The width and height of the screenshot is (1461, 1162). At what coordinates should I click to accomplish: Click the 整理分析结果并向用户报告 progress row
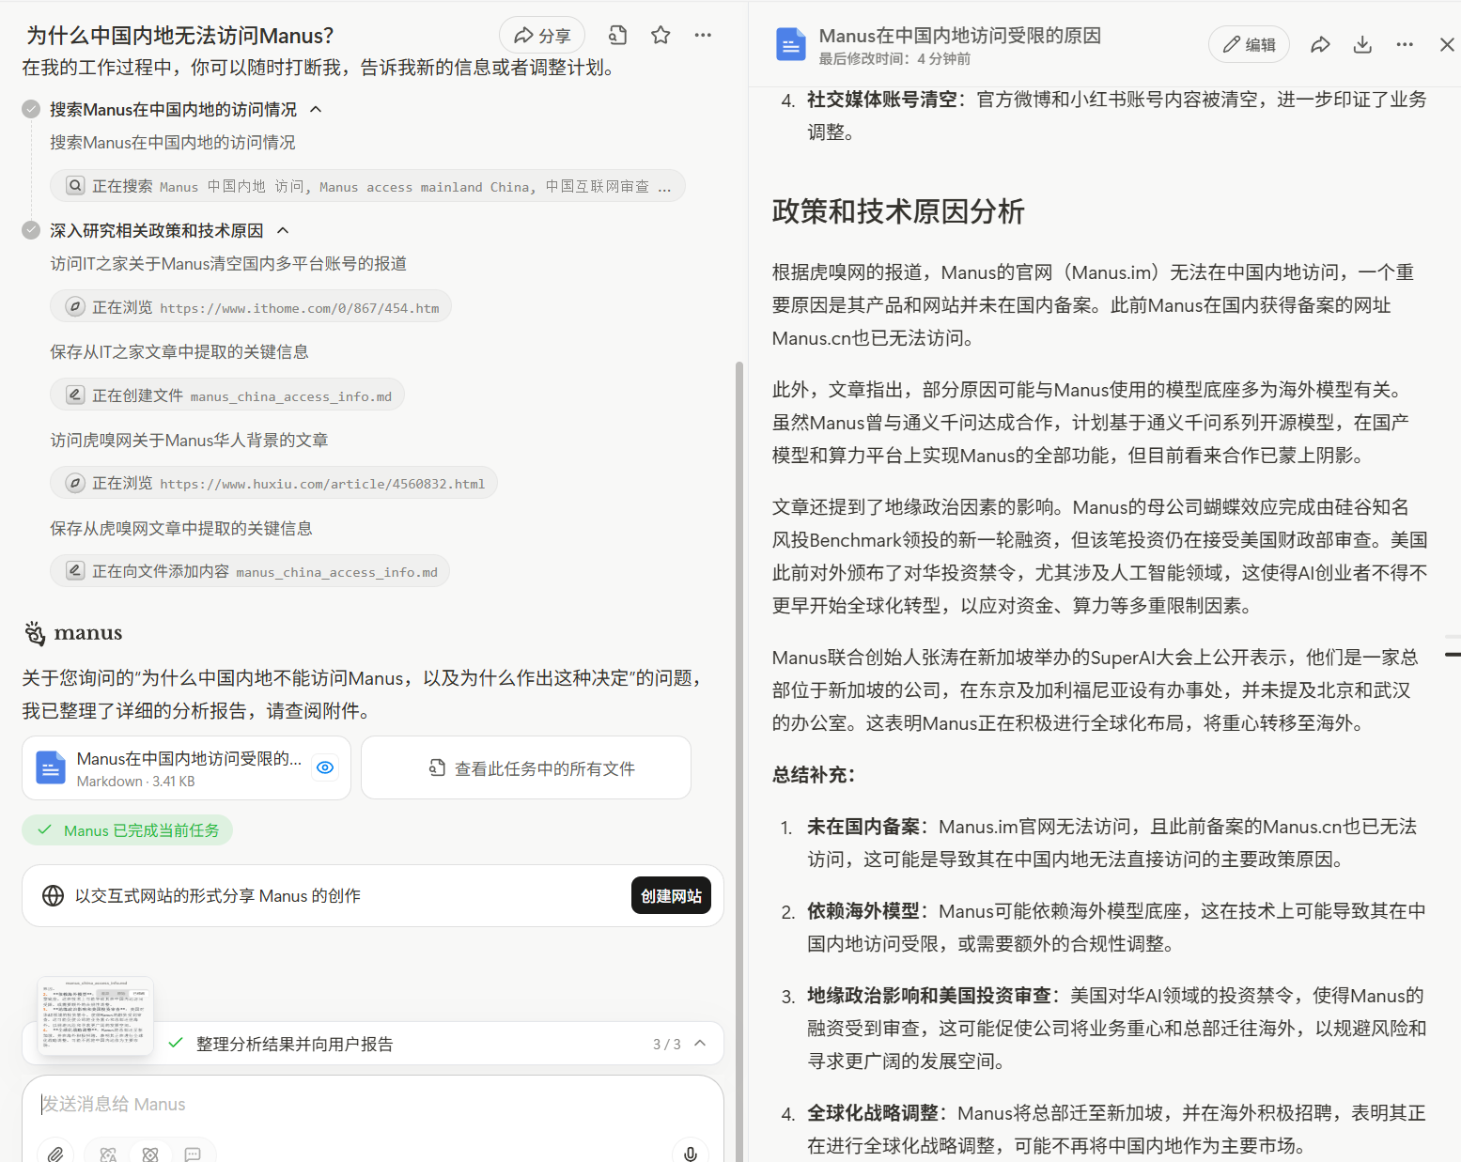coord(373,1044)
